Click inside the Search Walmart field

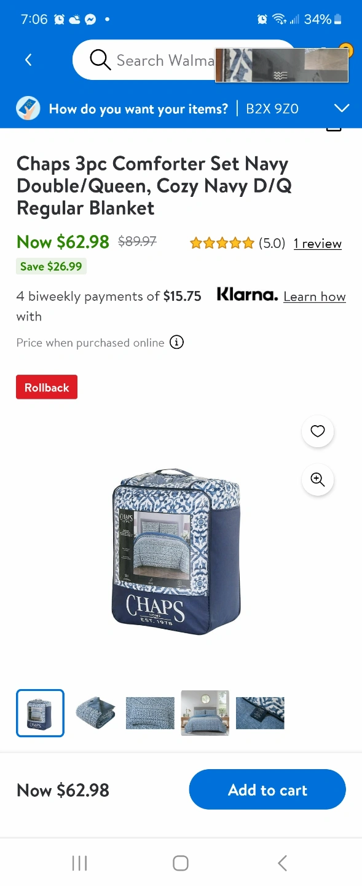[x=184, y=60]
